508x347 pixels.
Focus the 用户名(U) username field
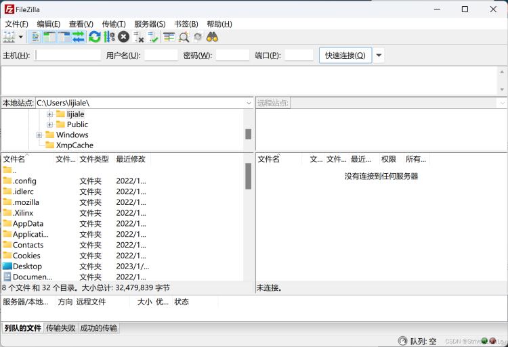coord(161,55)
